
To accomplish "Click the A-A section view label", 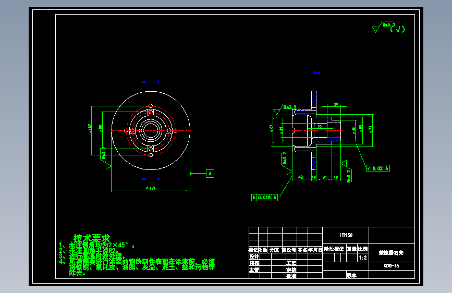I will (x=316, y=72).
